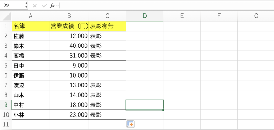Click the 表彰有無 header cell
This screenshot has width=274, height=130.
pyautogui.click(x=107, y=26)
